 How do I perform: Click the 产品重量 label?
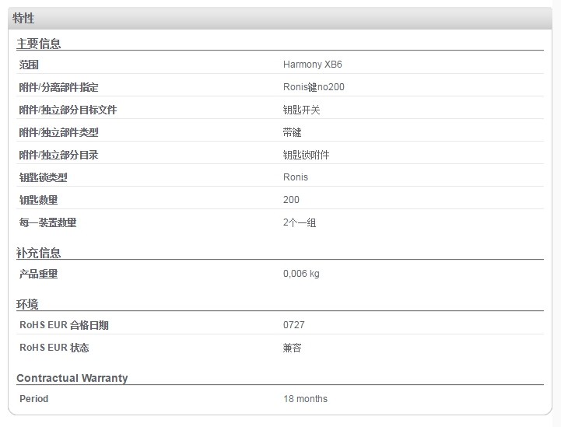pyautogui.click(x=39, y=274)
